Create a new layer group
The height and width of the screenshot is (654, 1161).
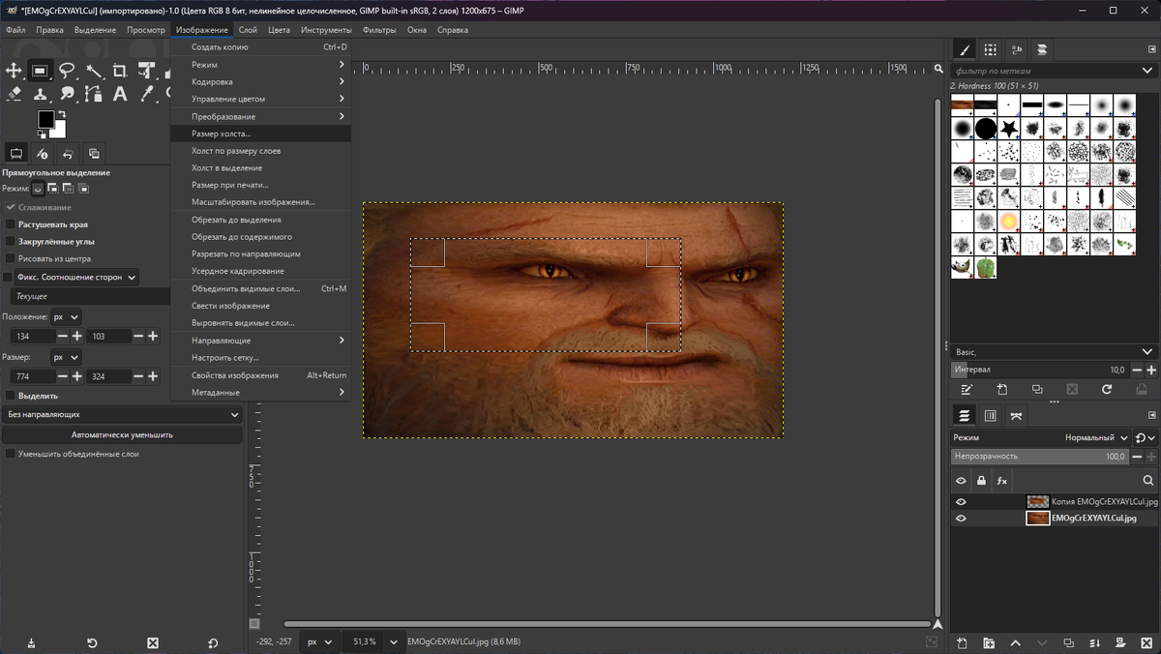tap(989, 642)
